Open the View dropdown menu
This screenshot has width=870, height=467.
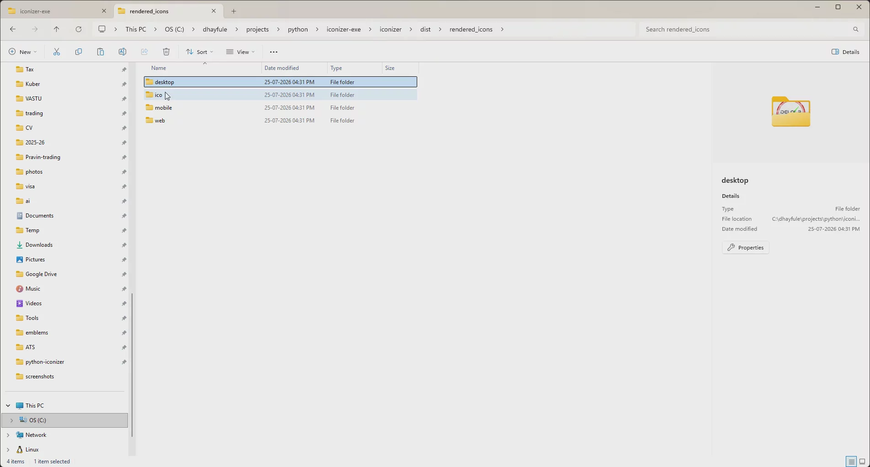click(240, 52)
